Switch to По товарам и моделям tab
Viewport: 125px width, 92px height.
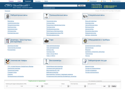[95, 81]
